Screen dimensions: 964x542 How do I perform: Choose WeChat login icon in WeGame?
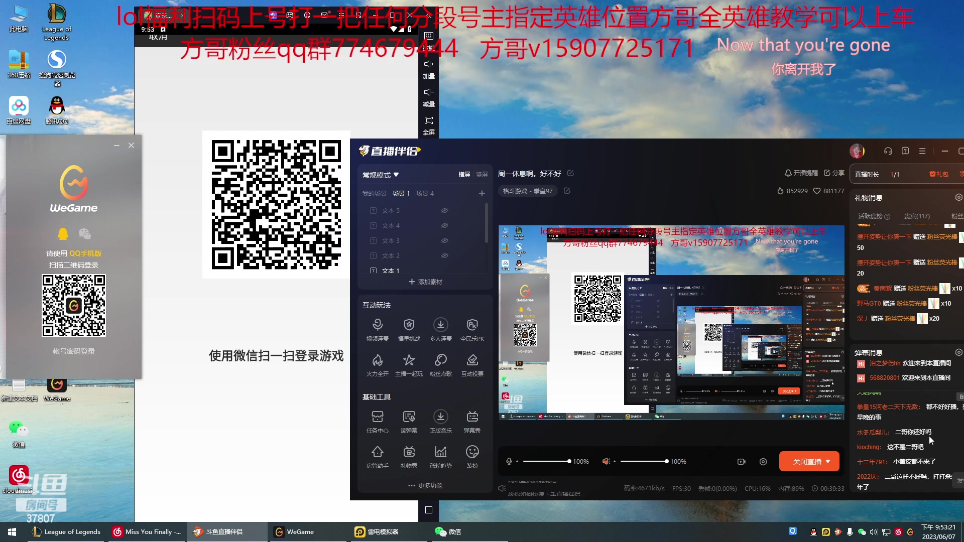(x=85, y=233)
